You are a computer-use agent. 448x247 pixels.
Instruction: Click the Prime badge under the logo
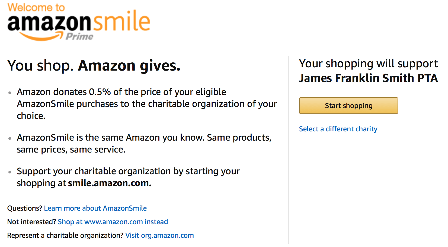(79, 36)
